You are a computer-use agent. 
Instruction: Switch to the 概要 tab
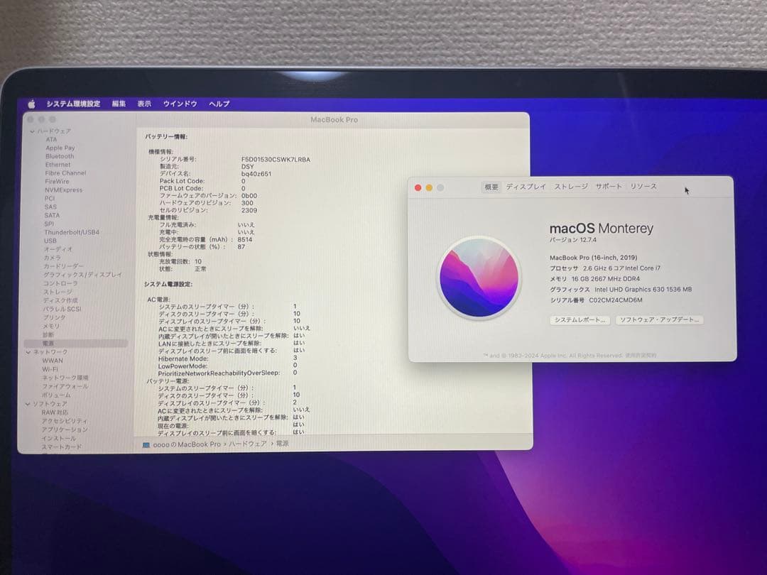pos(491,187)
